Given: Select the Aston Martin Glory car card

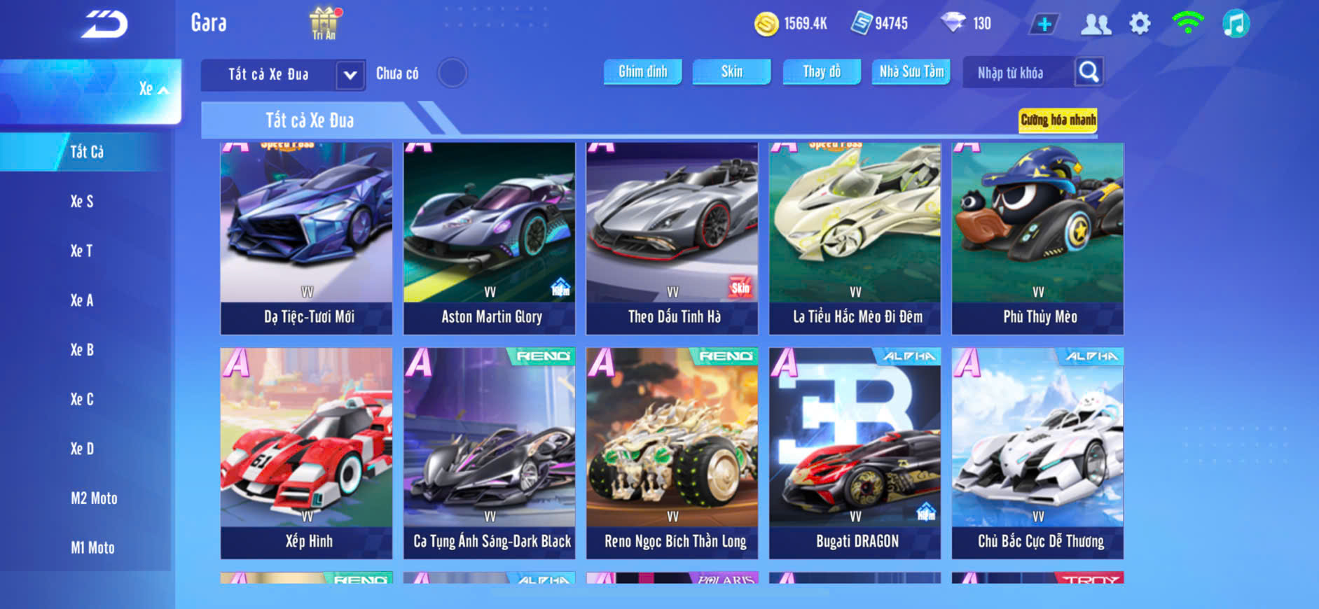Looking at the screenshot, I should [x=489, y=239].
